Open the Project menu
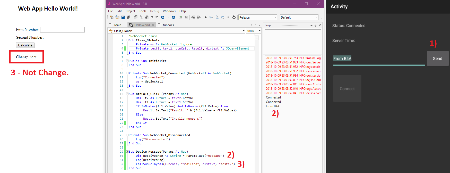 tap(130, 11)
